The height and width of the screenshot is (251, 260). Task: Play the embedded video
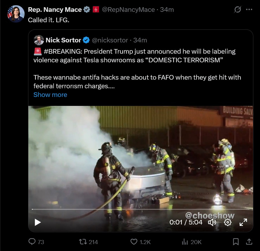(38, 222)
